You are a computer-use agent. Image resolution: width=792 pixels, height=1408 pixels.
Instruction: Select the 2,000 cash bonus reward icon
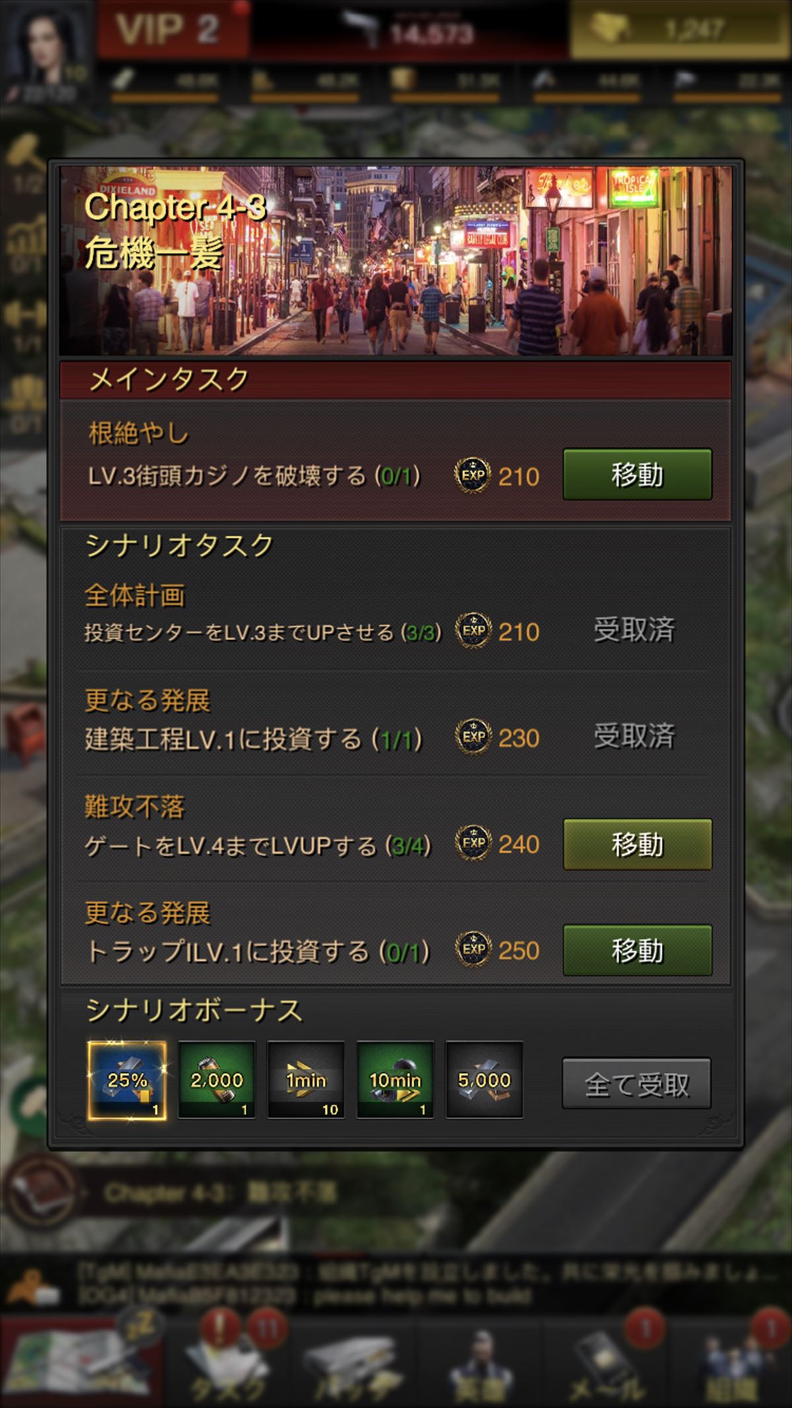point(216,1080)
